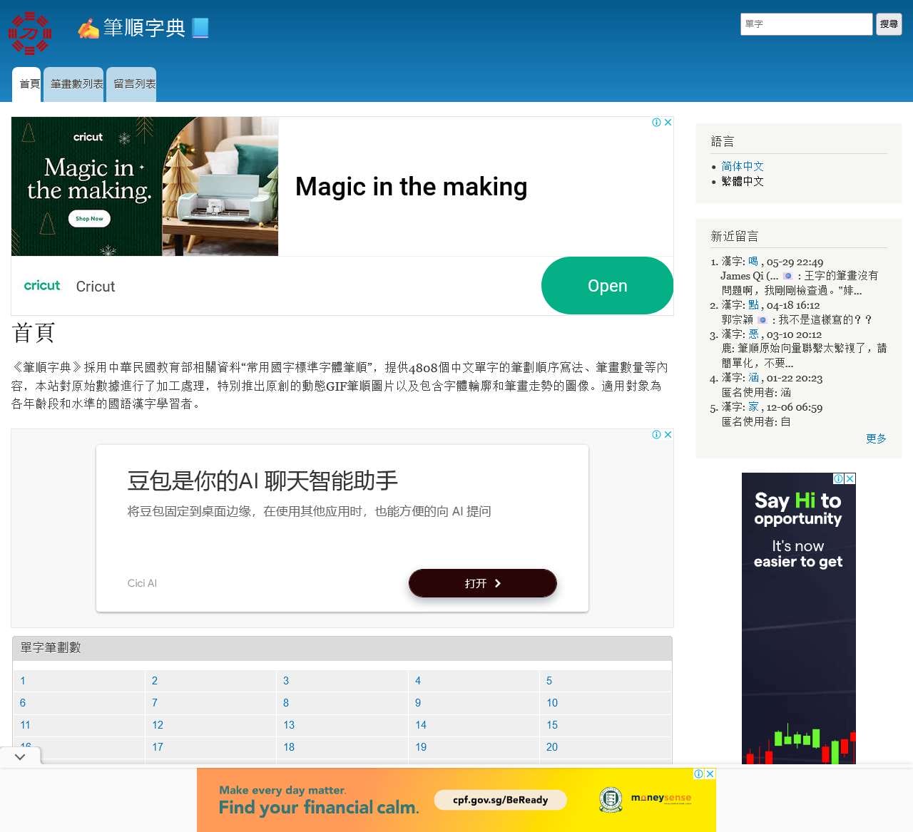The width and height of the screenshot is (913, 832).
Task: Focus the 單字 search input field
Action: (x=806, y=24)
